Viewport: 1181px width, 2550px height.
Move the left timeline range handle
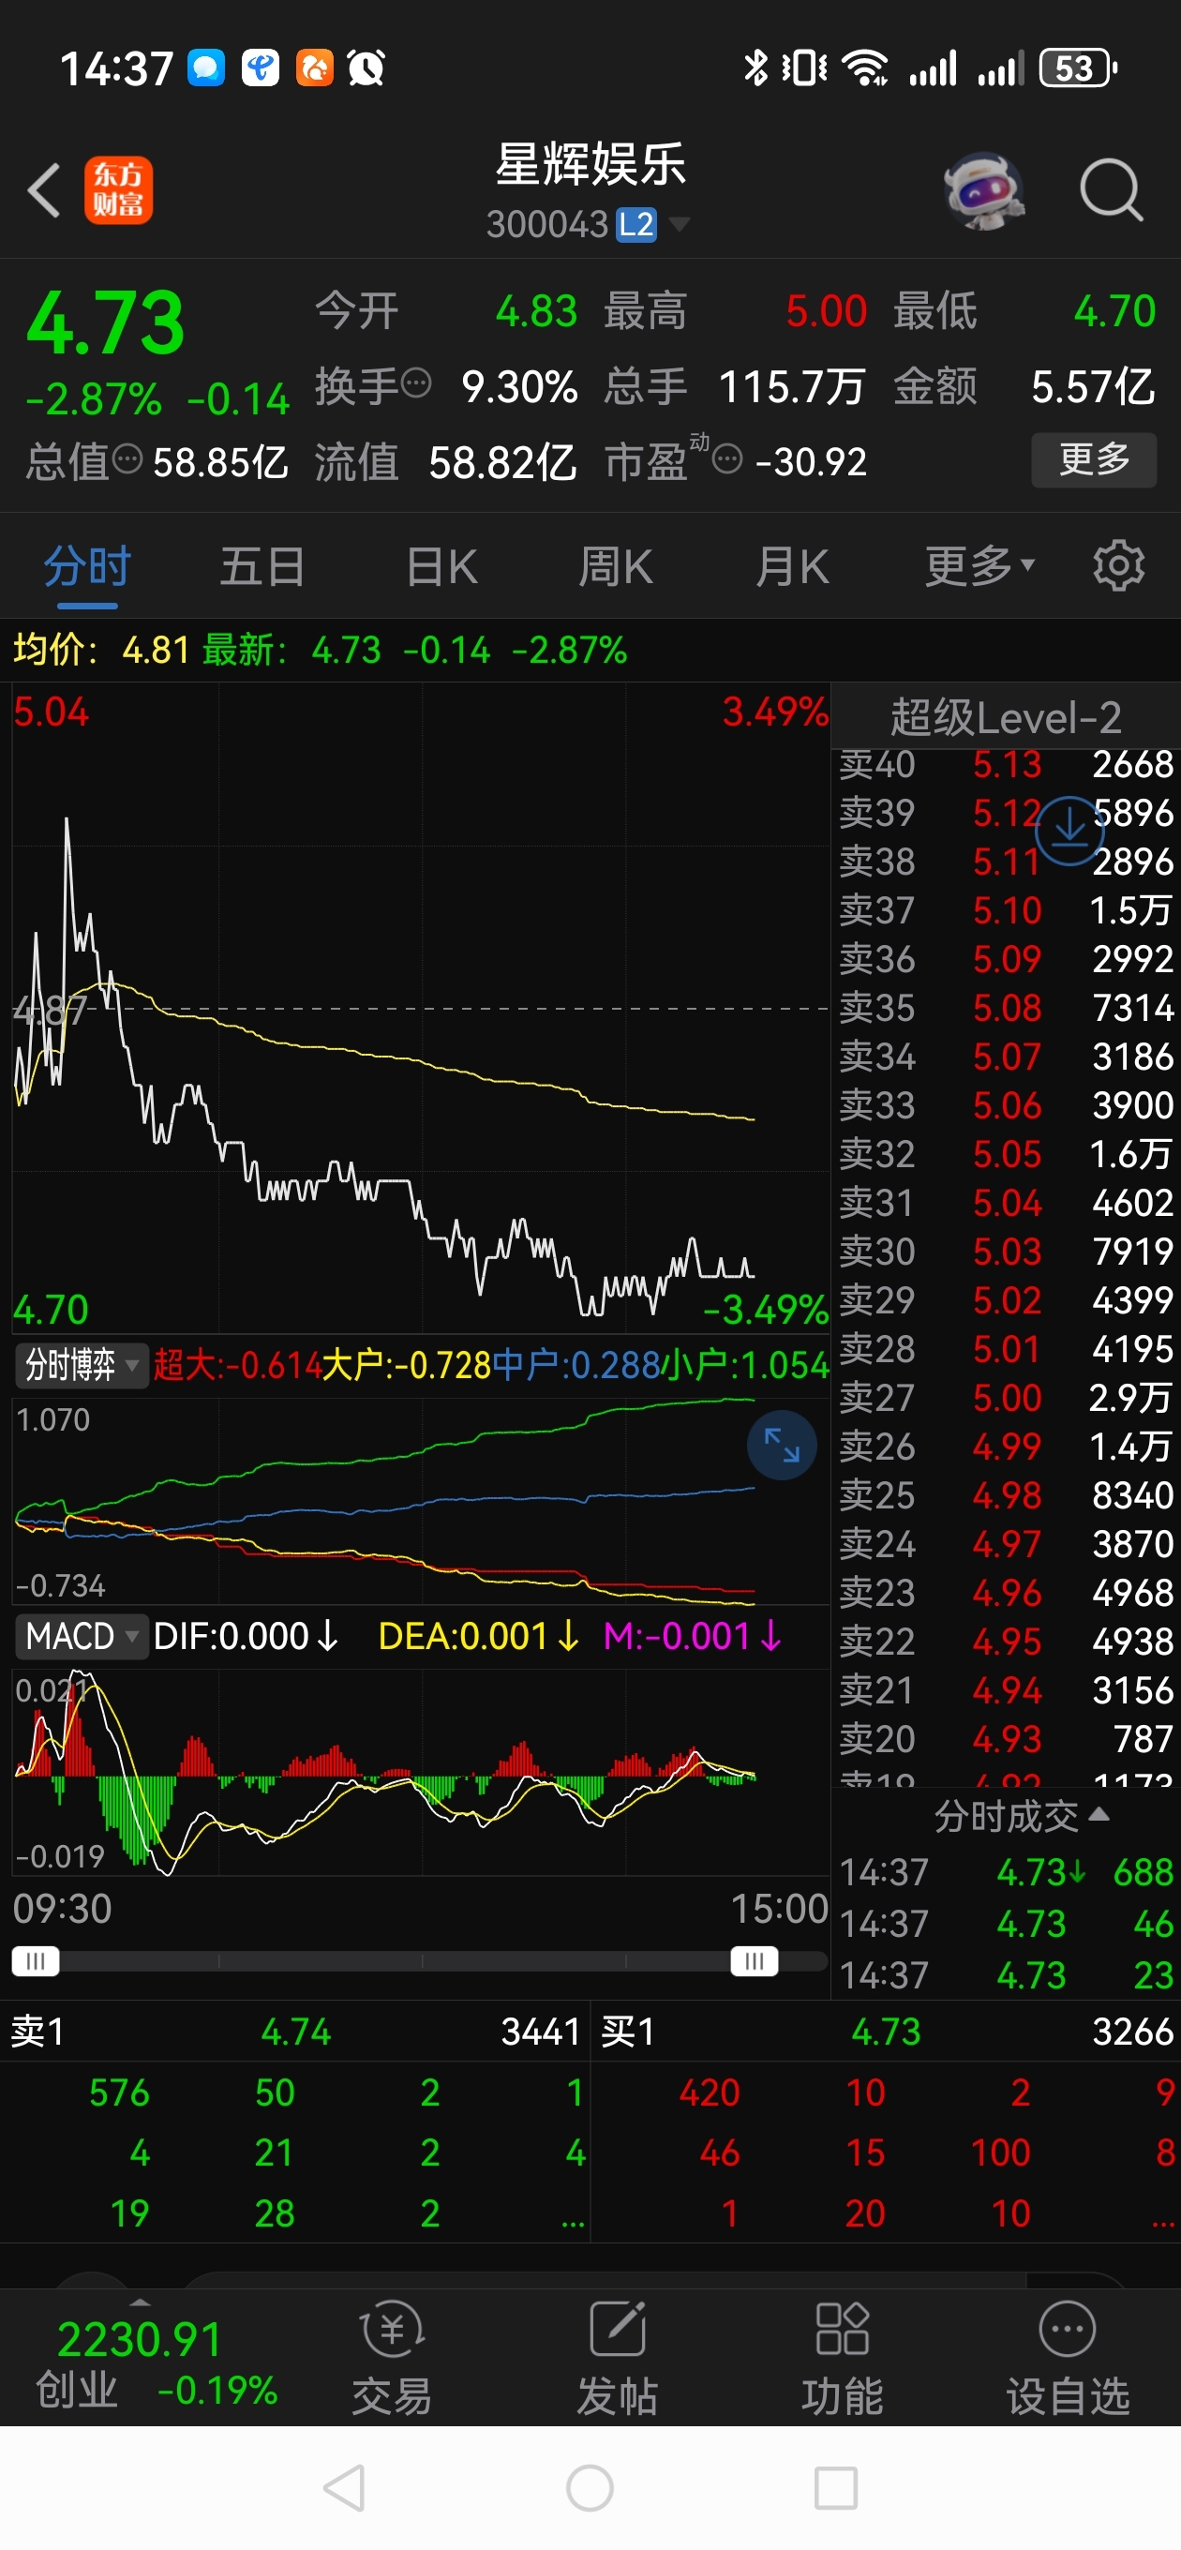coord(36,1961)
